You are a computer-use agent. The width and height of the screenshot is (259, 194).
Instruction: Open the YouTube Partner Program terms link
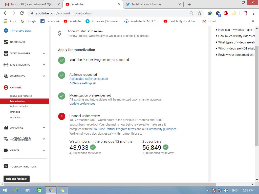pos(115,129)
